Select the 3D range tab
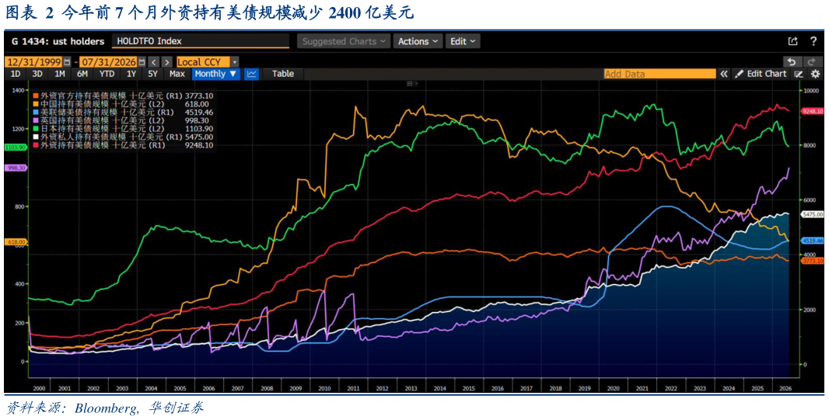Image resolution: width=829 pixels, height=420 pixels. 37,74
